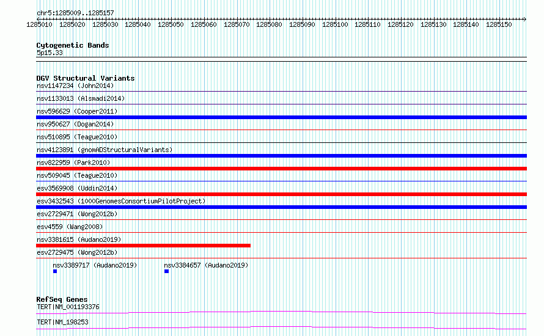This screenshot has width=544, height=336.
Task: Click ruler position 1285130
Action: [433, 24]
